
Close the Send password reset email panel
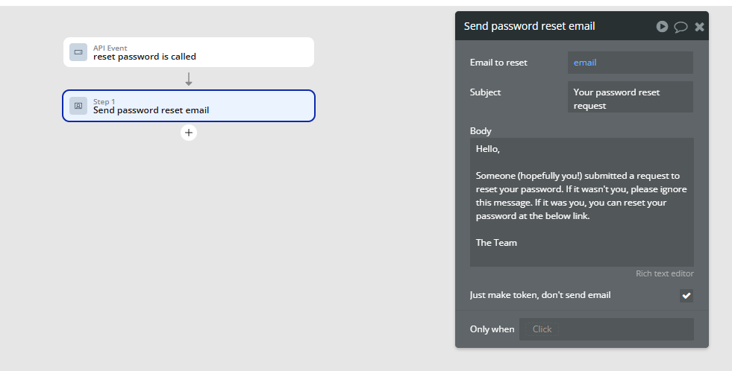point(699,27)
